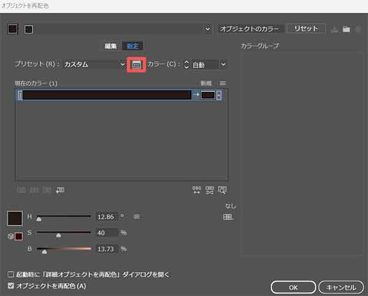Click the H value field 12.86

pos(107,217)
